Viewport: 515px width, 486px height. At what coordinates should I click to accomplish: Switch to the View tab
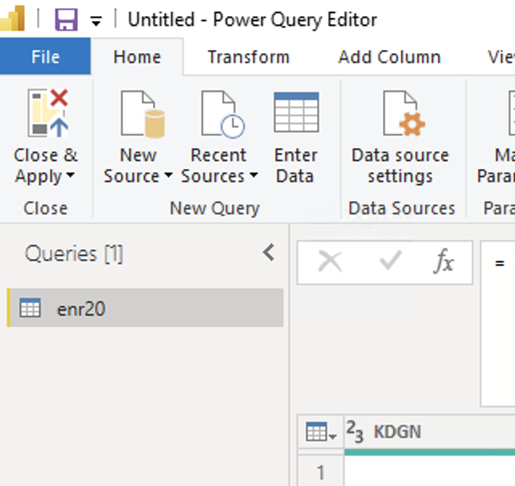tap(501, 57)
